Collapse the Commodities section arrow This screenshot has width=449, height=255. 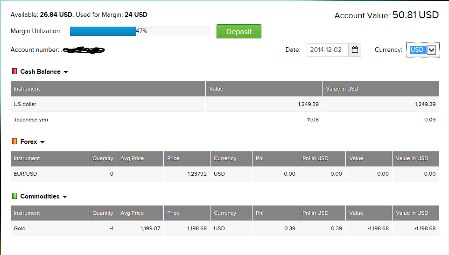click(65, 197)
